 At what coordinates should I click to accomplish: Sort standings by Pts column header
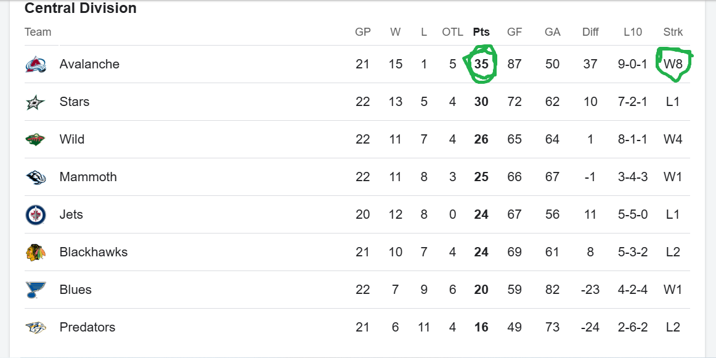481,32
